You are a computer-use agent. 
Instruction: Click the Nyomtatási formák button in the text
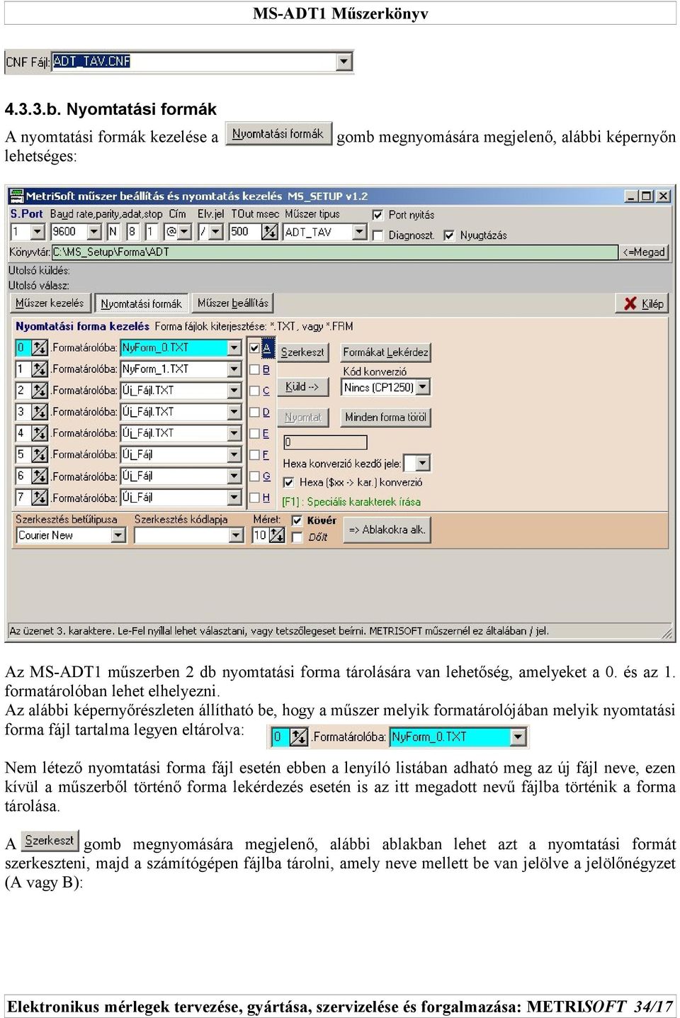[278, 134]
